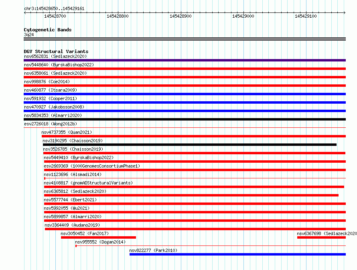Click the short red nsv6367698 bar

[x=321, y=237]
